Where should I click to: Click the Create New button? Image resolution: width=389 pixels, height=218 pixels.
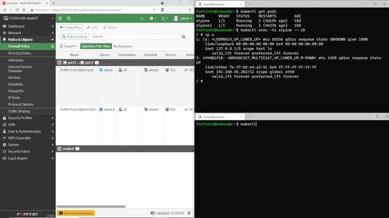click(71, 27)
